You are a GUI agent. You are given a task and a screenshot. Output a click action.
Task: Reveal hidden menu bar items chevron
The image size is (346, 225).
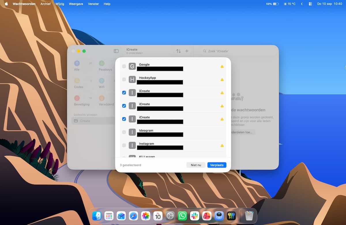[x=302, y=4]
